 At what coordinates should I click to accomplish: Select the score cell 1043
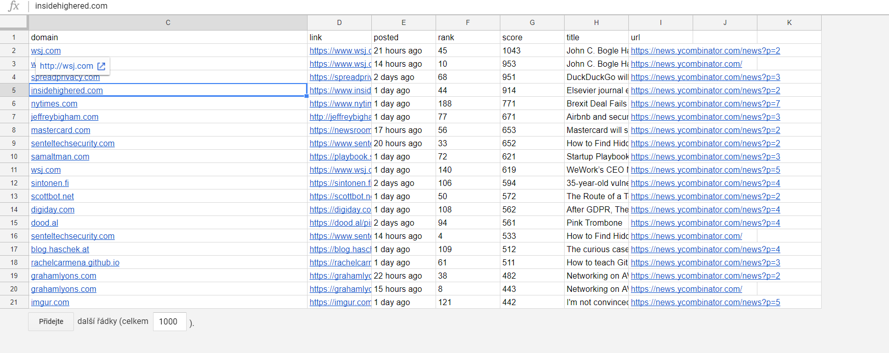click(x=532, y=50)
